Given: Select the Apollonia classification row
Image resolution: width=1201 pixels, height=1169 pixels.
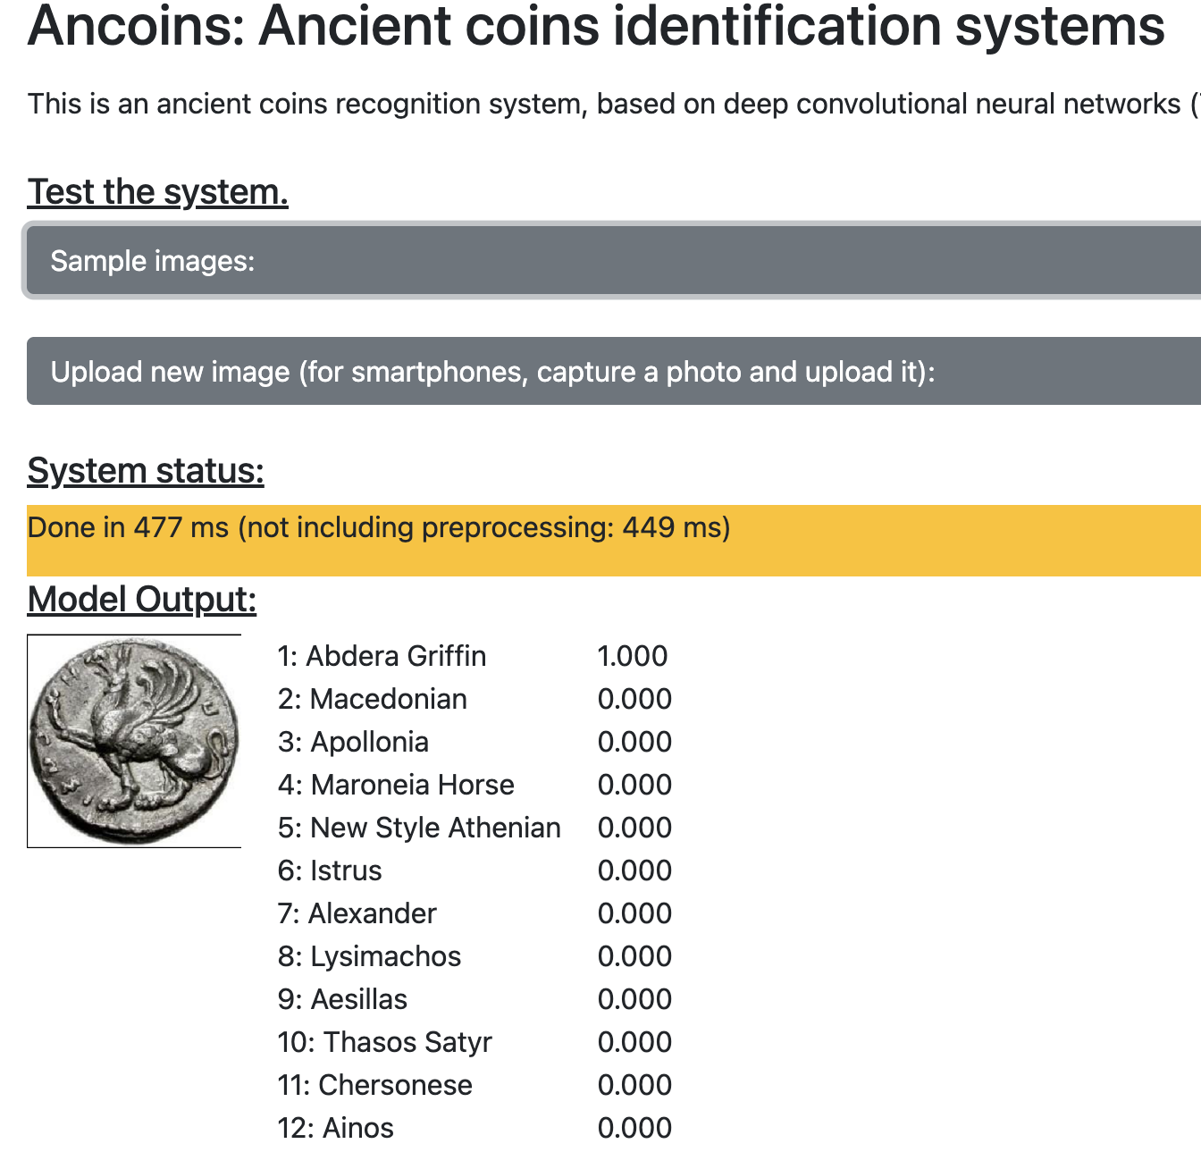Looking at the screenshot, I should click(353, 741).
